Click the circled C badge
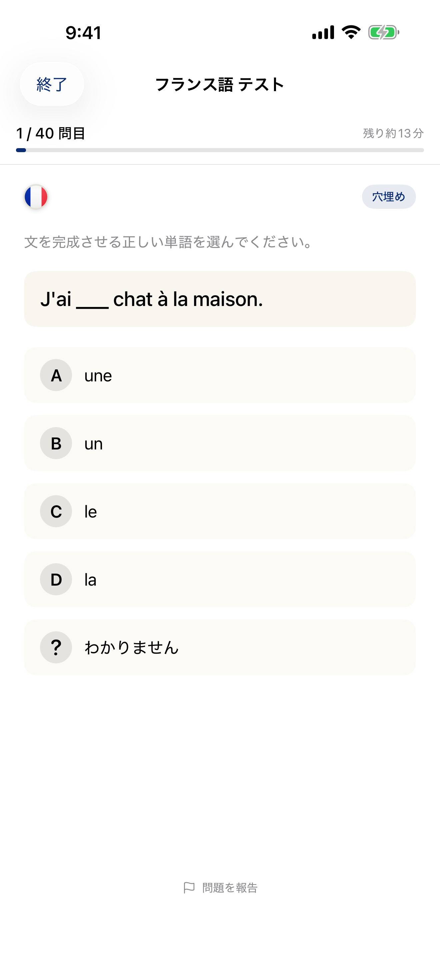Viewport: 440px width, 957px height. pyautogui.click(x=56, y=511)
